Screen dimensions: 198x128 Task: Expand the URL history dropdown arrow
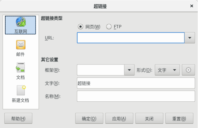click(190, 38)
